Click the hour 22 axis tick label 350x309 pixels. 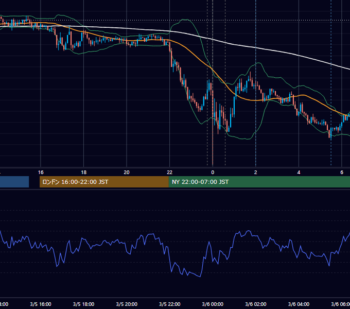(170, 173)
